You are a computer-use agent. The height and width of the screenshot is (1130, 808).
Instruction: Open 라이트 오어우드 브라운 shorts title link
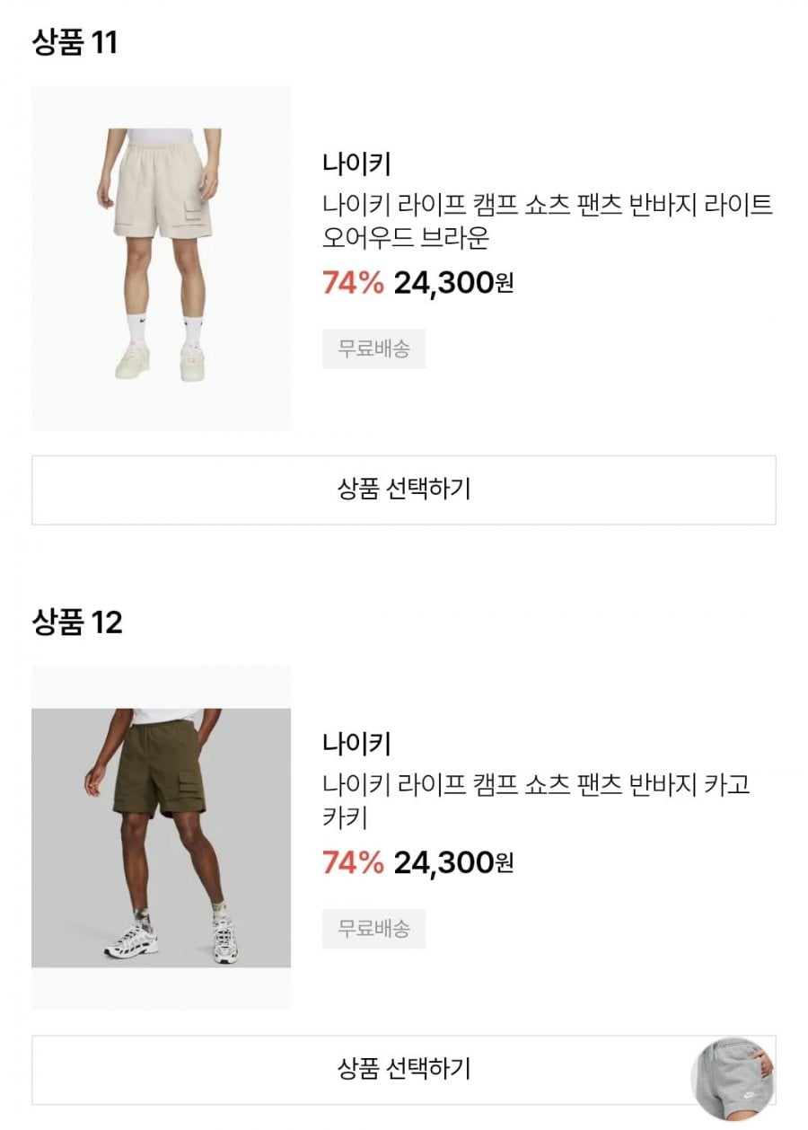(x=548, y=222)
